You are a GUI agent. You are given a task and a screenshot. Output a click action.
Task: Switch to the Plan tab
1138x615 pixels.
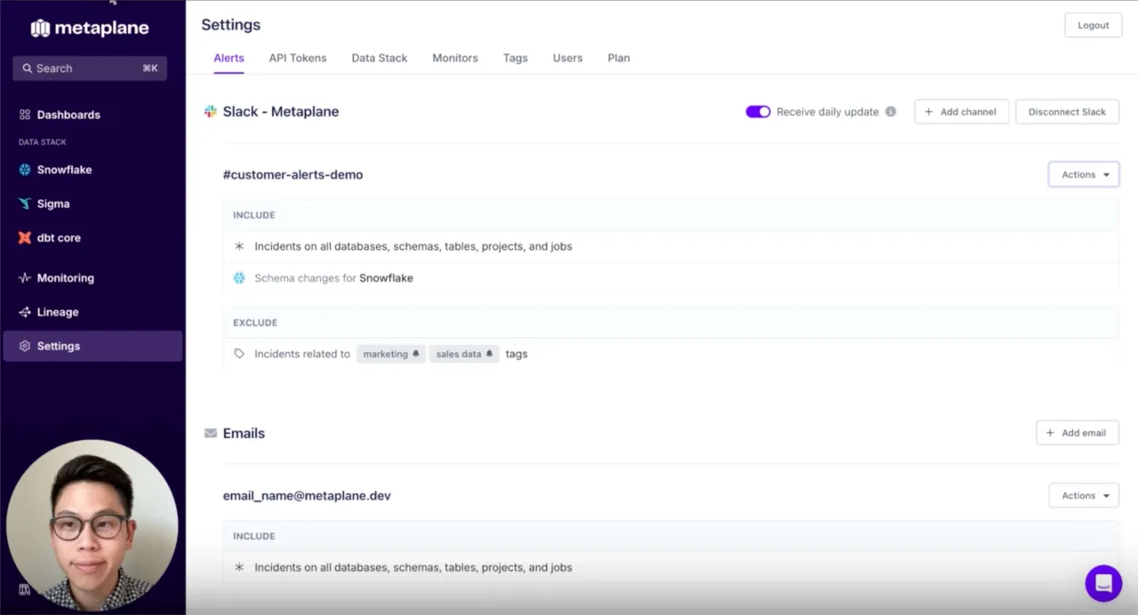(619, 58)
